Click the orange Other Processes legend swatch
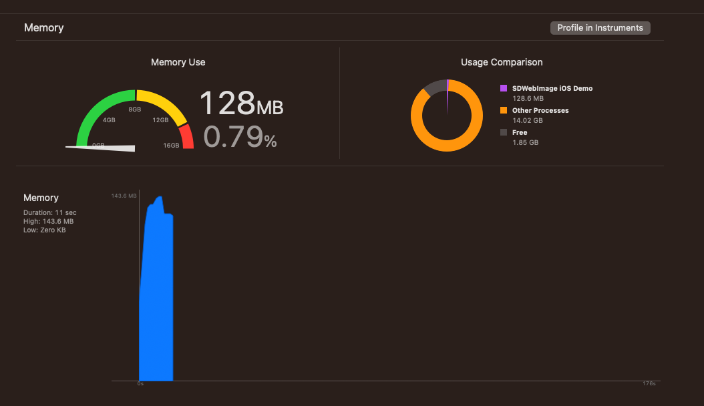This screenshot has width=704, height=406. [502, 110]
